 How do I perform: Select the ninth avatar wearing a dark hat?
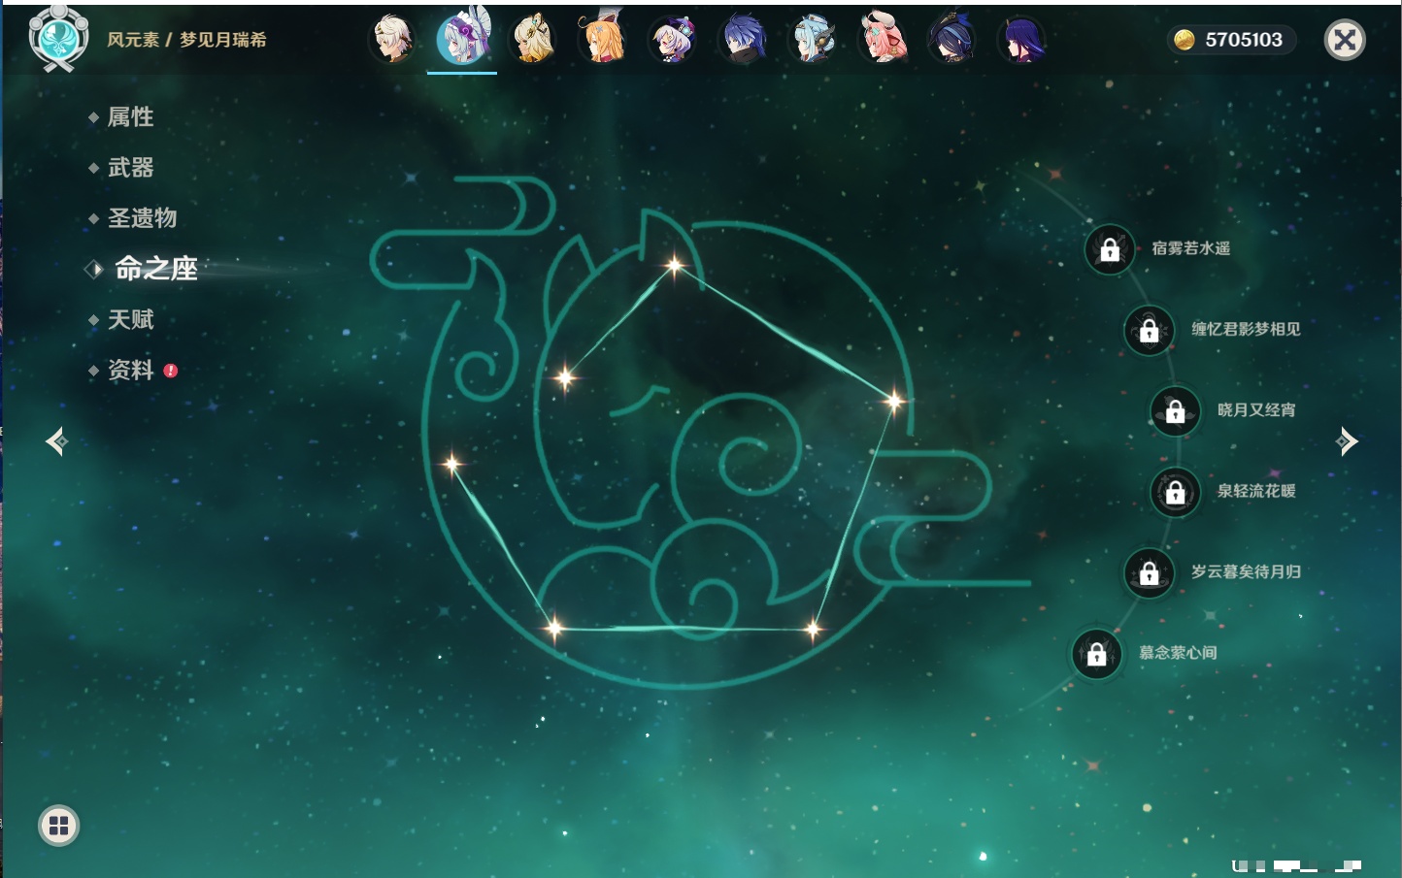952,40
